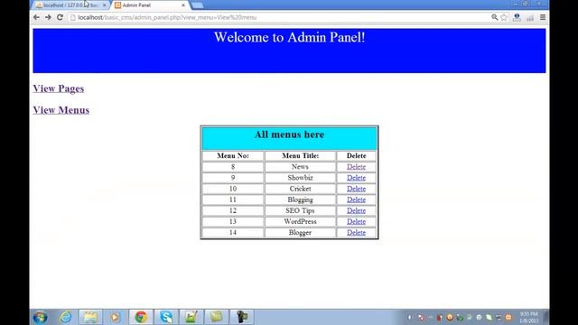Image resolution: width=578 pixels, height=325 pixels.
Task: Click the 'Cricket' menu title cell
Action: pos(300,189)
